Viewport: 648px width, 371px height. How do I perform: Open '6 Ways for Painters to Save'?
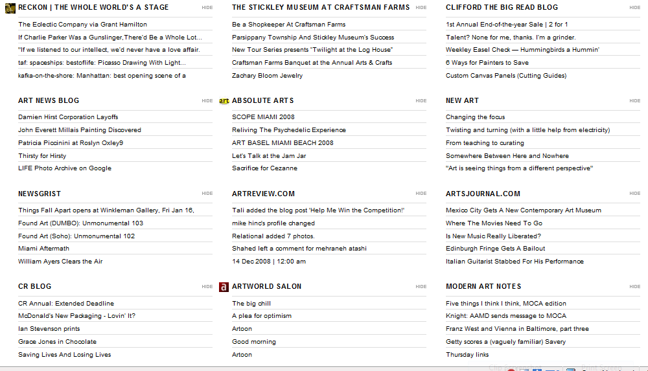487,62
